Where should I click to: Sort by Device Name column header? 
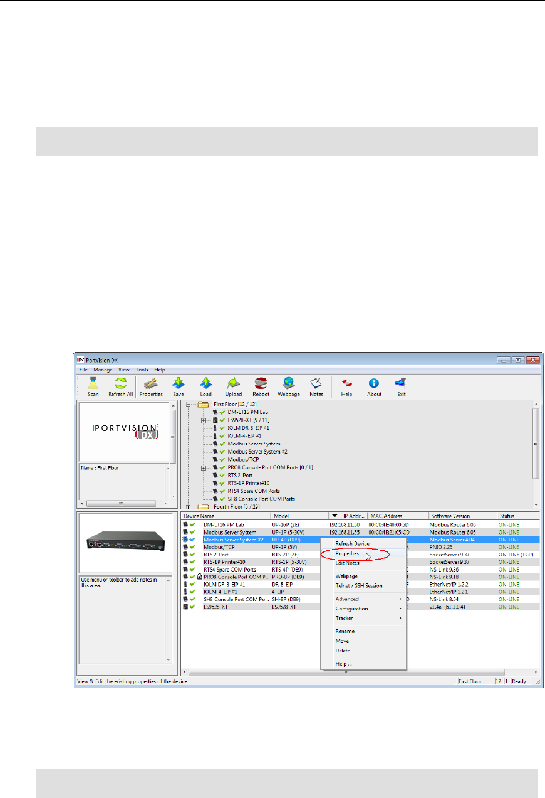(226, 516)
